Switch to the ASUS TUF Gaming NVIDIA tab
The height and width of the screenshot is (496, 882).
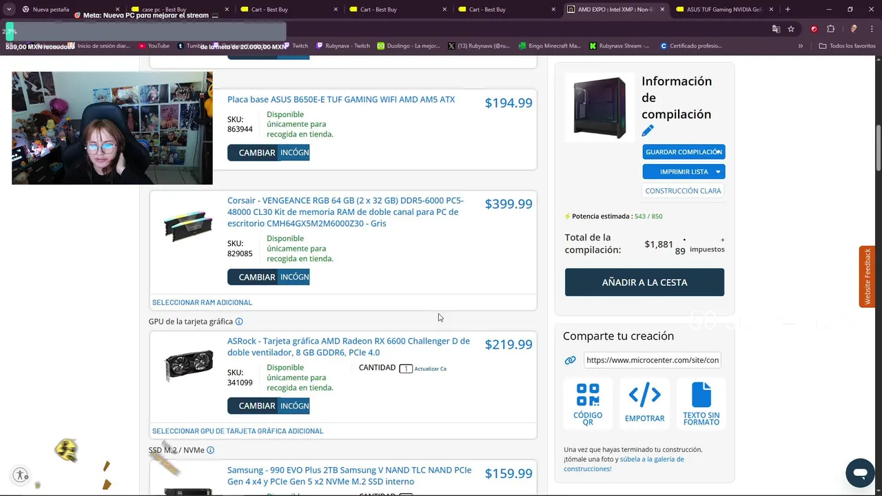click(724, 10)
